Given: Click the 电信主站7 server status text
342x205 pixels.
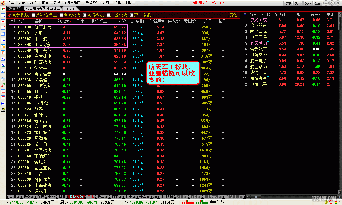Looking at the screenshot, I should pos(217,202).
